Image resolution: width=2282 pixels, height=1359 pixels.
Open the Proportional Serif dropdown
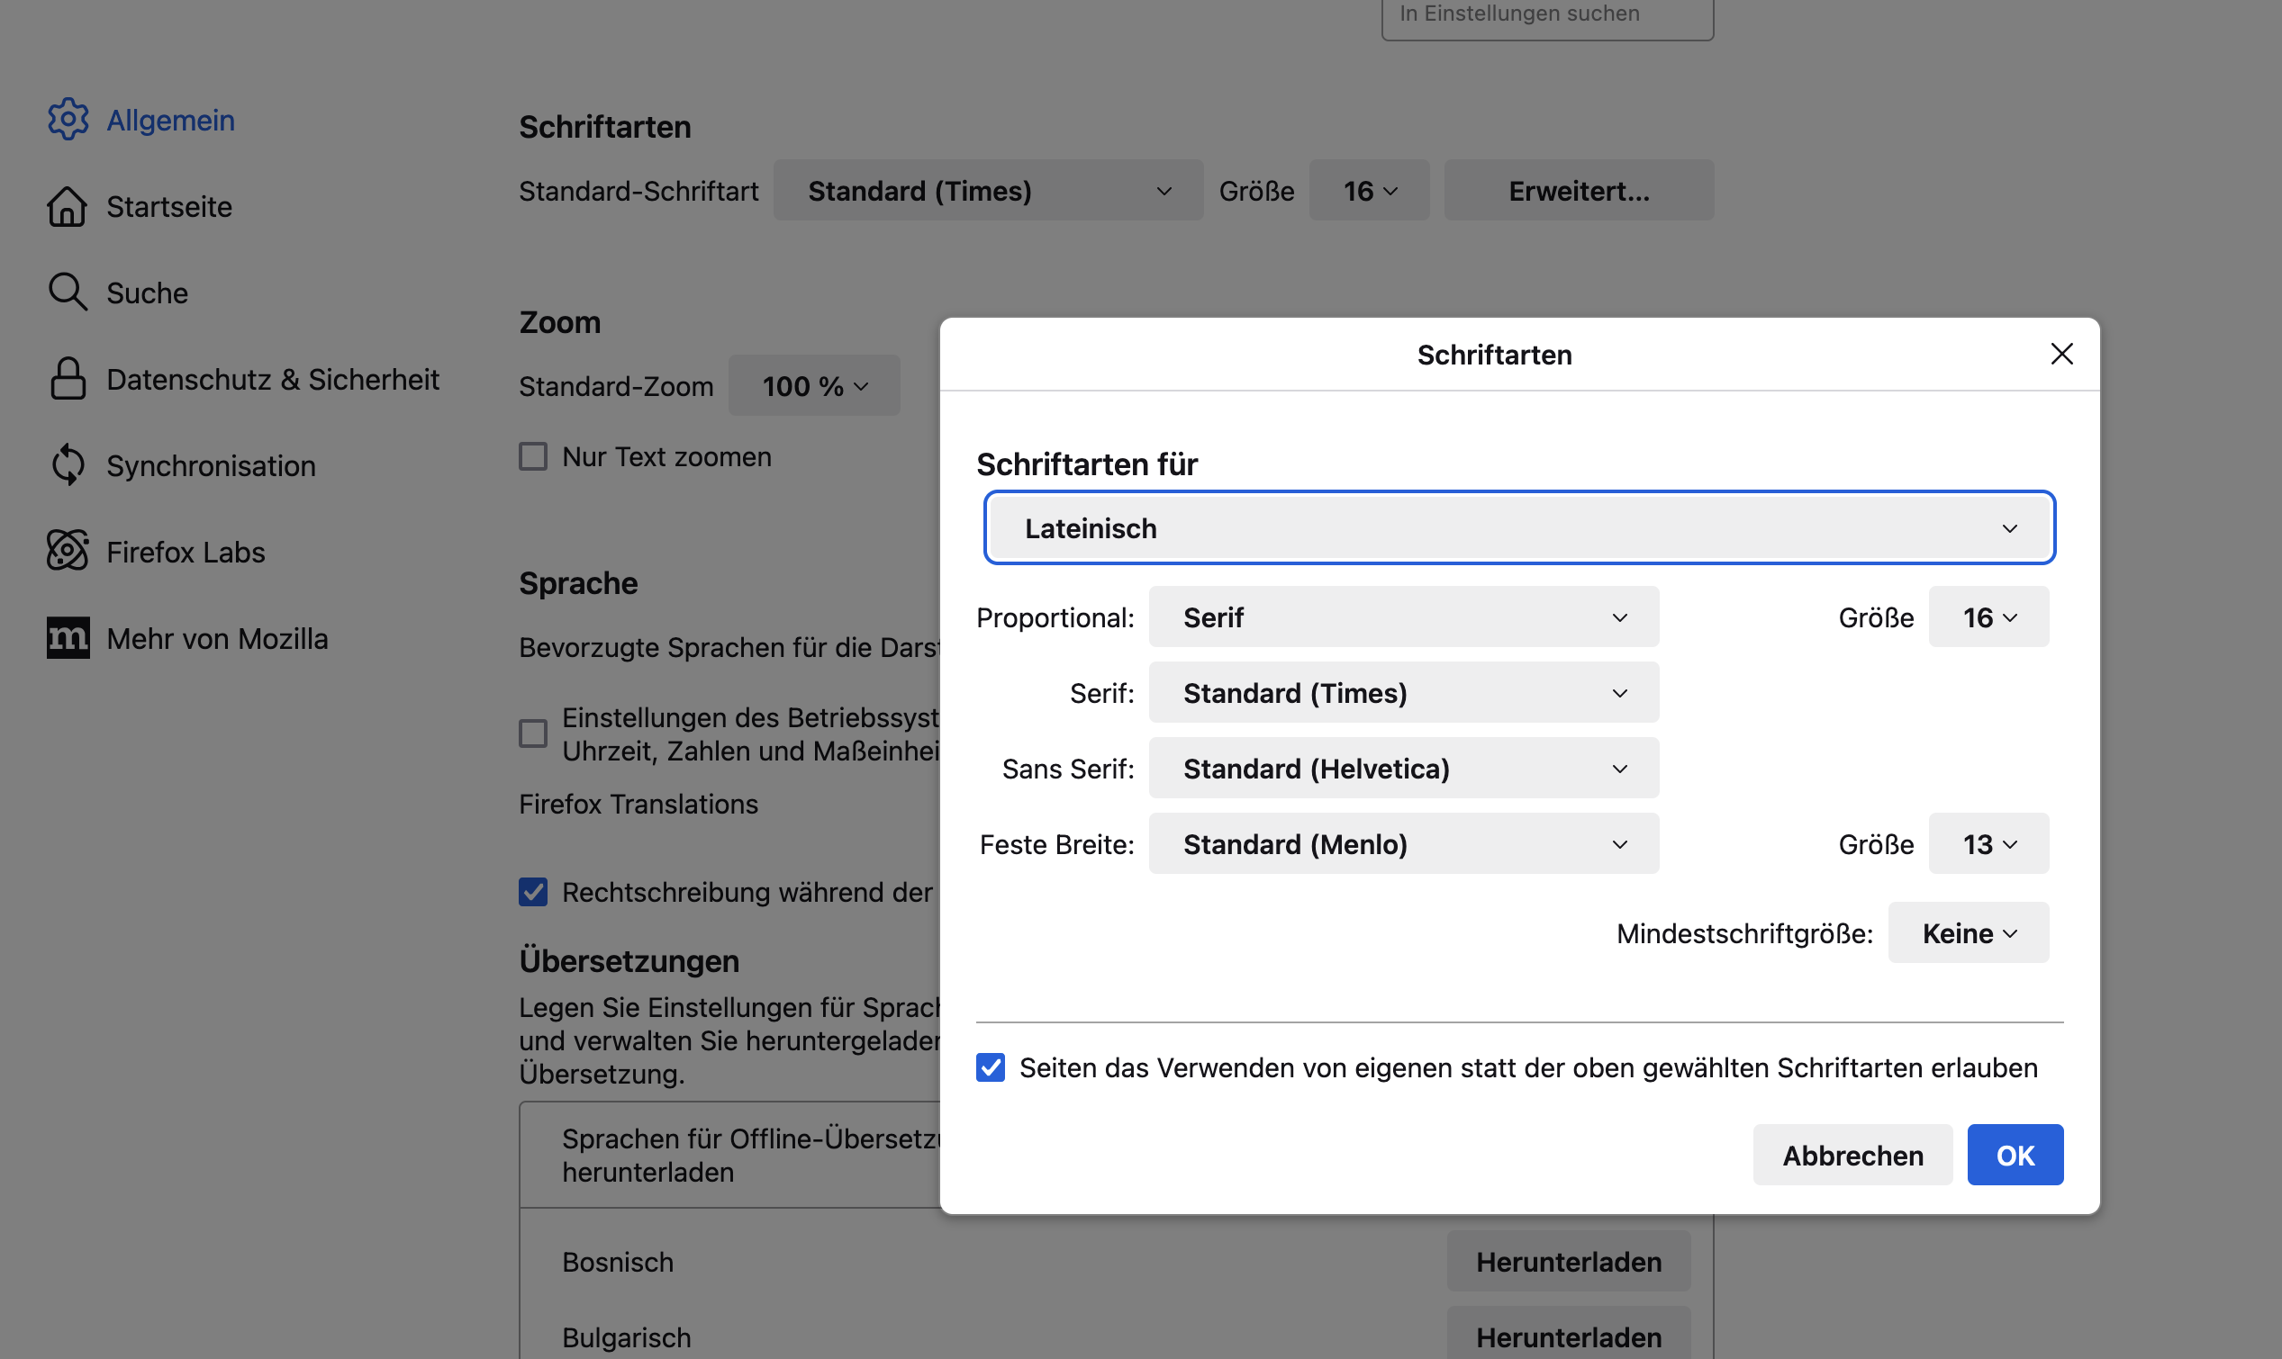pos(1402,617)
